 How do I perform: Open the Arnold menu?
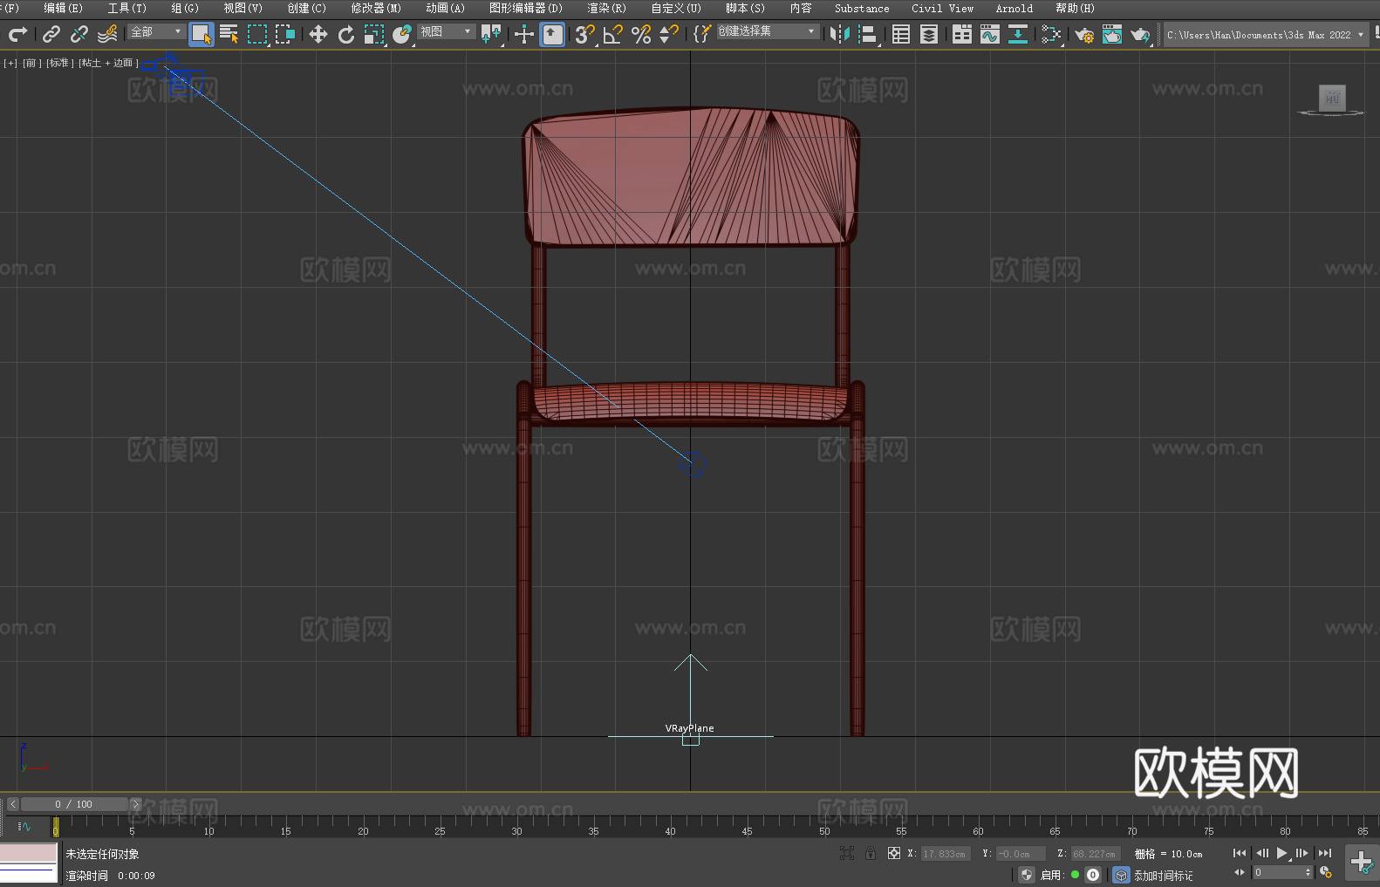[x=1015, y=8]
